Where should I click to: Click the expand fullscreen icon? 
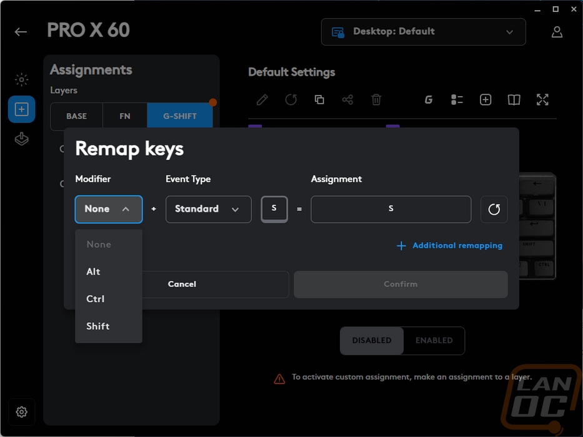tap(542, 100)
